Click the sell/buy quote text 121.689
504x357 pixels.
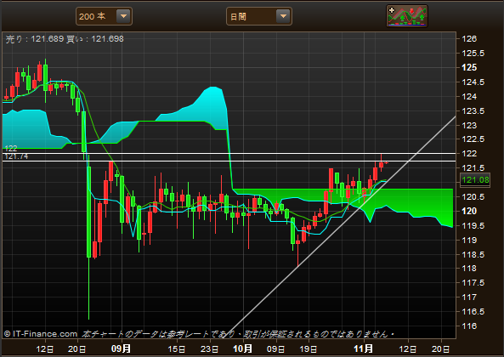[x=48, y=39]
